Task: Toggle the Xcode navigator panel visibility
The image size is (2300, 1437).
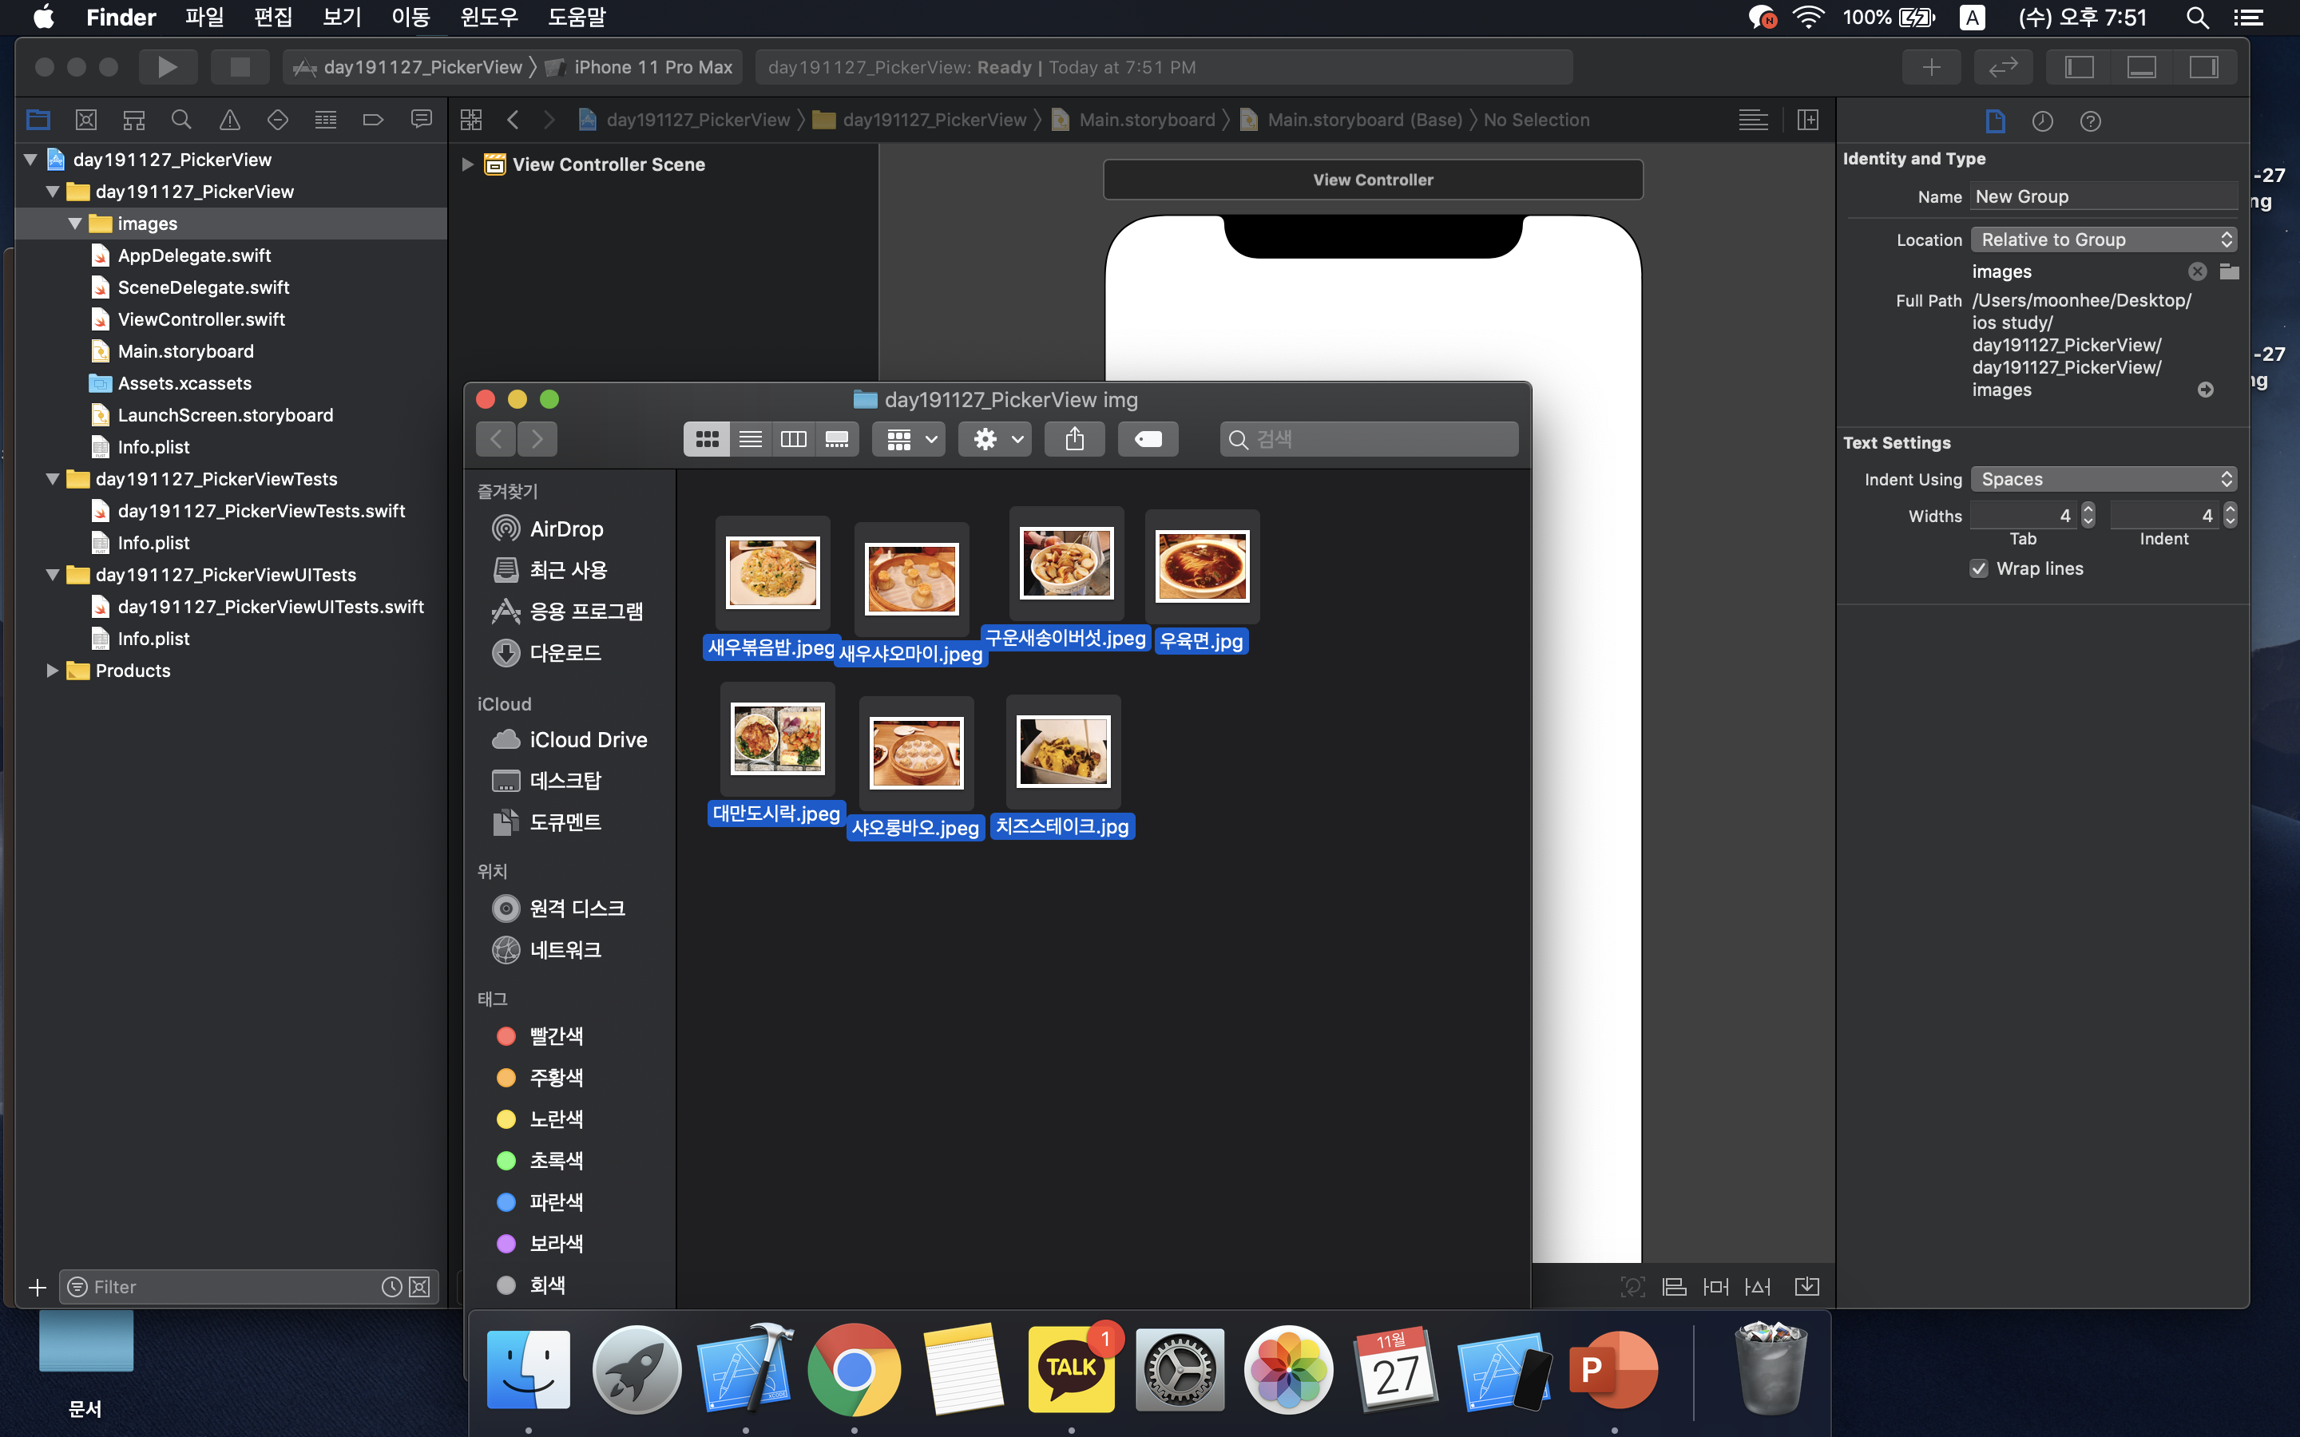Action: 2079,66
